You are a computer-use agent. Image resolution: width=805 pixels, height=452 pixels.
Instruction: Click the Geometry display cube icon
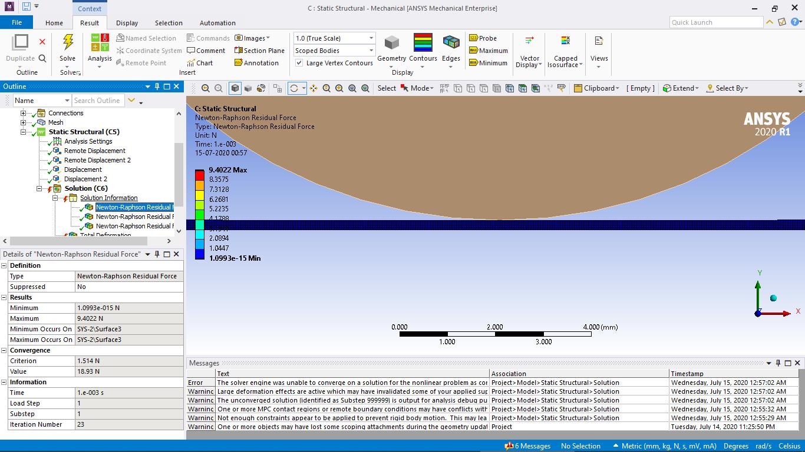(x=392, y=43)
